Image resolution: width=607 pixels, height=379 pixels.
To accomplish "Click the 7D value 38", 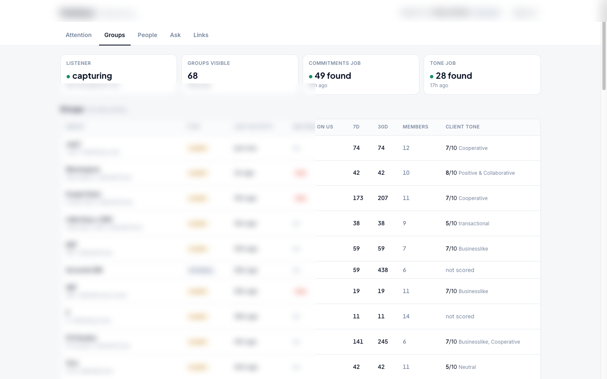I will click(356, 223).
